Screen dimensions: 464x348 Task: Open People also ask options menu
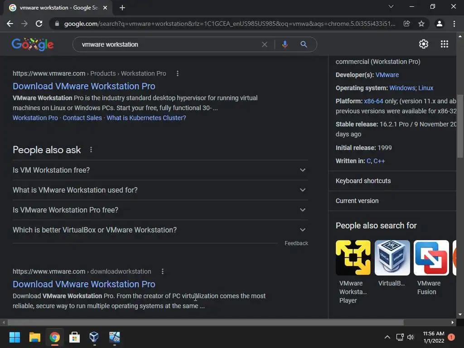point(91,150)
